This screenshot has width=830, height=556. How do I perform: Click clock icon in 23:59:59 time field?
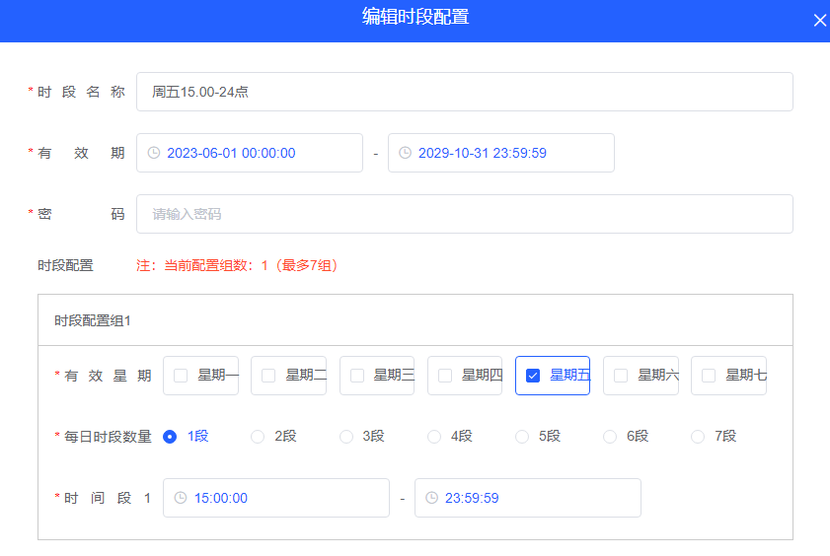431,498
